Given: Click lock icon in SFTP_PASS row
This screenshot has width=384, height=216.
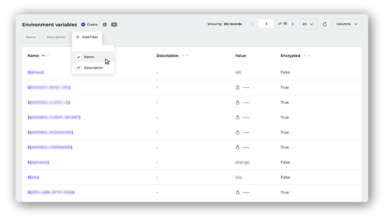Looking at the screenshot, I should [238, 192].
